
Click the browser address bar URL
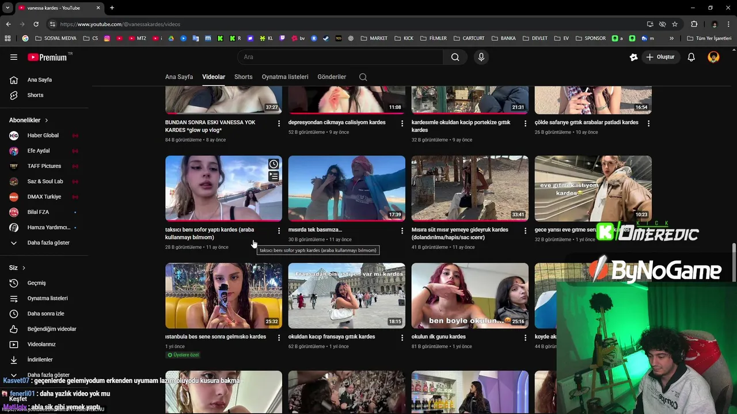click(120, 24)
